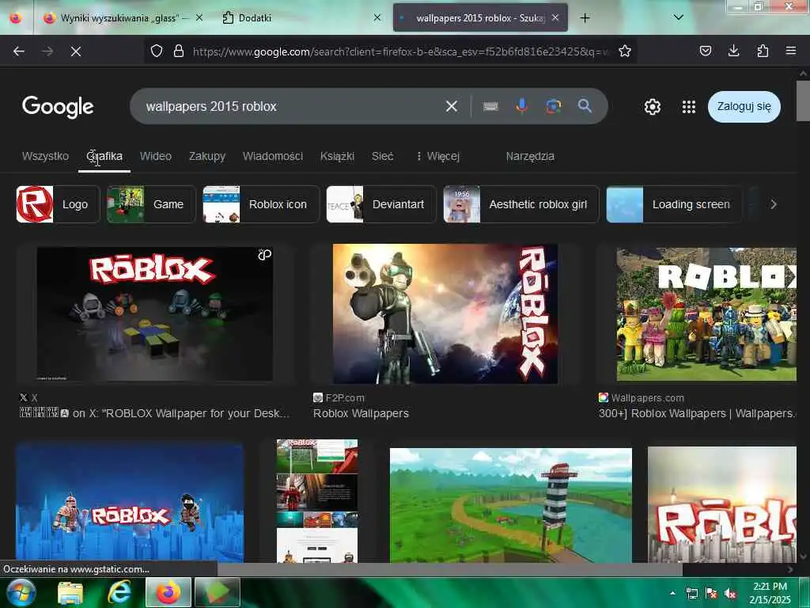Click the Google search input field
The image size is (810, 608).
(x=290, y=106)
